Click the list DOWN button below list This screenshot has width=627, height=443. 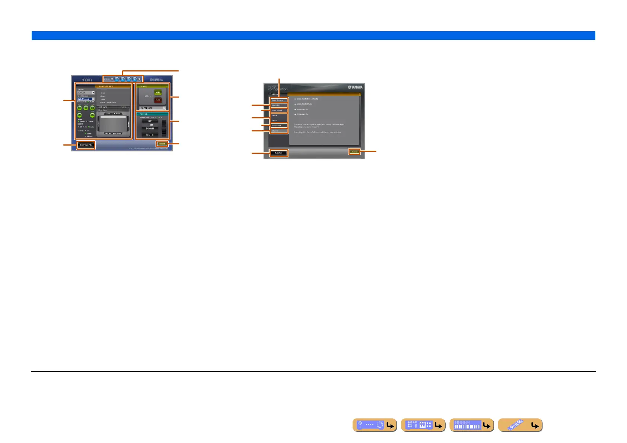108,134
